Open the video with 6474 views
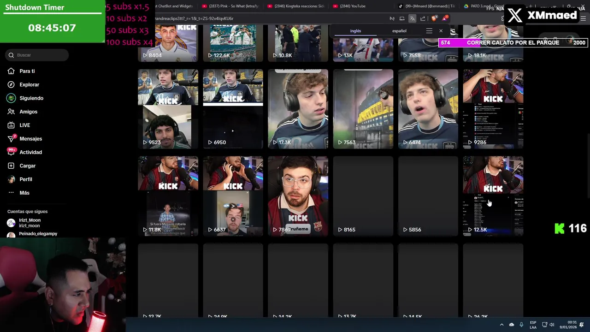590x332 pixels. 428,109
